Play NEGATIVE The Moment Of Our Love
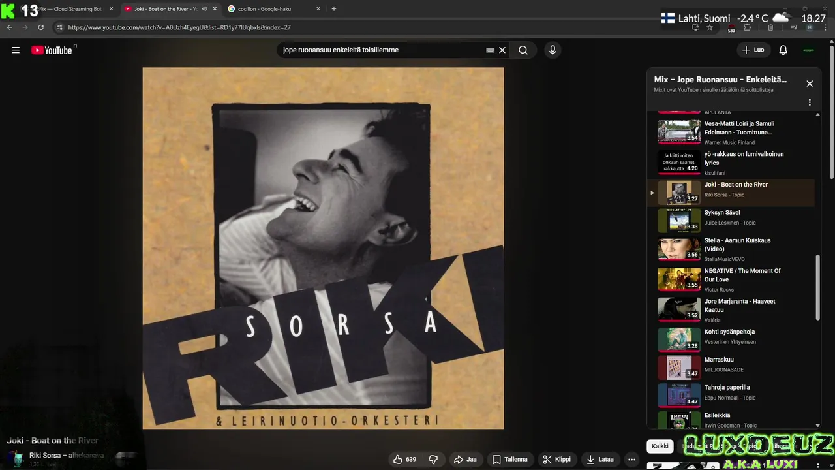 click(731, 279)
